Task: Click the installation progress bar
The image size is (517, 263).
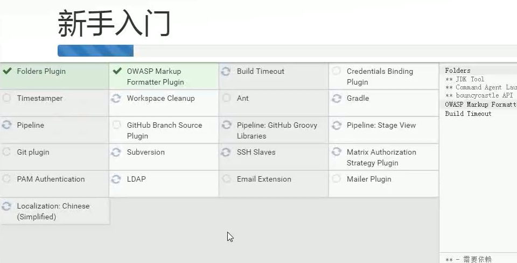Action: pos(287,51)
